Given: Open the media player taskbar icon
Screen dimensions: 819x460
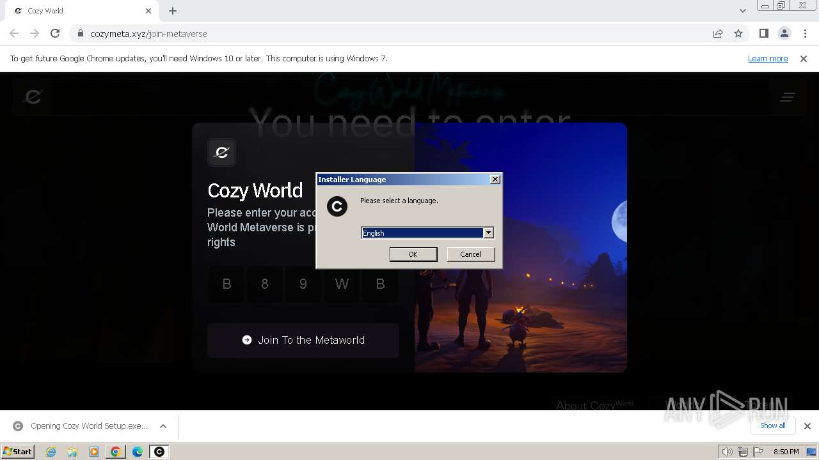Looking at the screenshot, I should click(x=94, y=452).
